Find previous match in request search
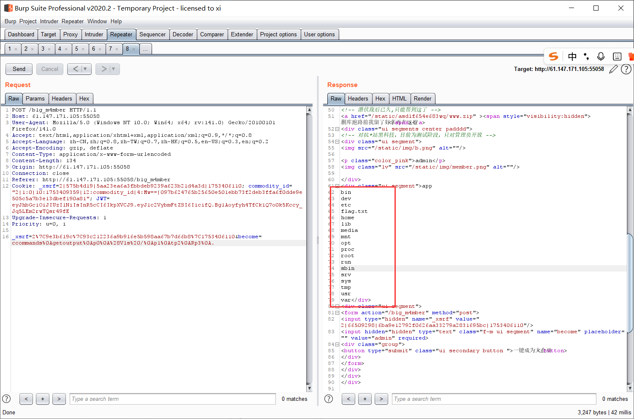Viewport: 634px width, 419px height. pyautogui.click(x=26, y=399)
